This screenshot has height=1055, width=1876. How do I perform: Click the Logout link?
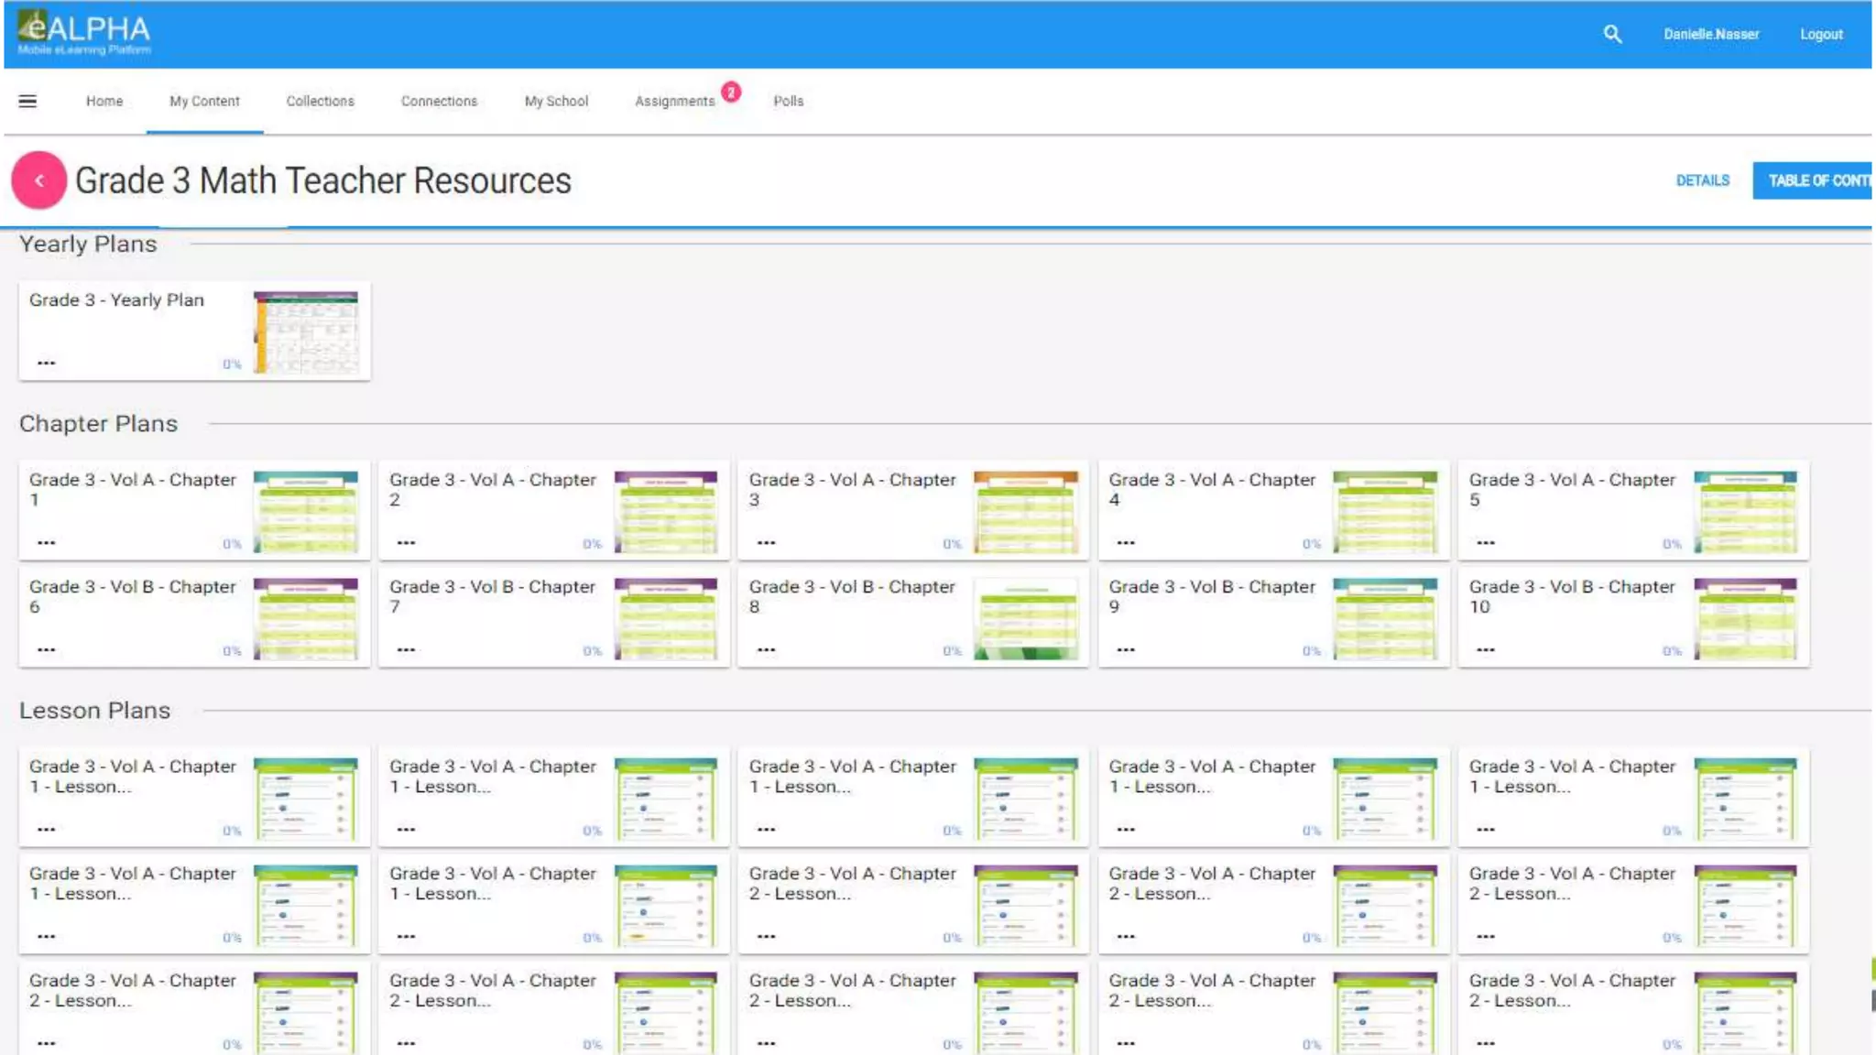pos(1821,35)
